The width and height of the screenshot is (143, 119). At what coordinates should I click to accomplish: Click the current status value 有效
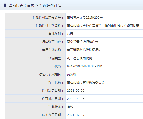click(x=70, y=107)
